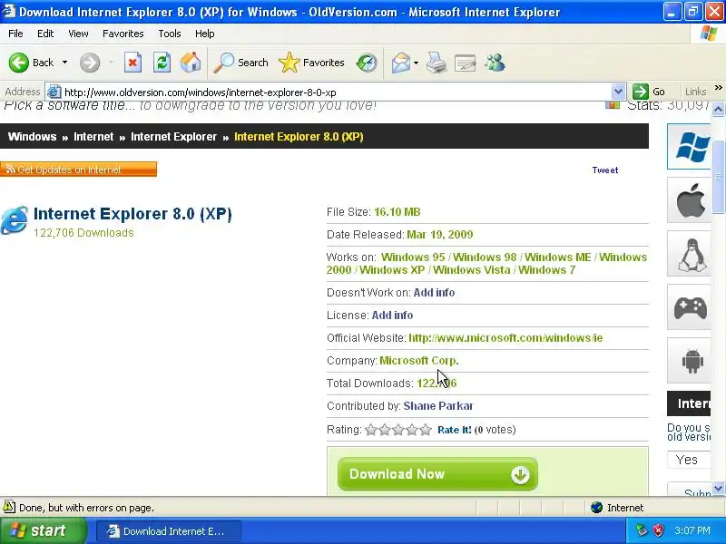Click the 3:07 PM taskbar clock
Image resolution: width=726 pixels, height=544 pixels.
pos(692,530)
